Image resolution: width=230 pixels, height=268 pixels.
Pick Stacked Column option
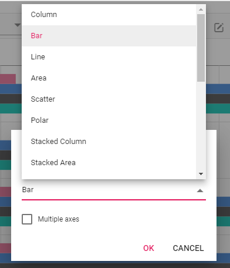pyautogui.click(x=109, y=142)
